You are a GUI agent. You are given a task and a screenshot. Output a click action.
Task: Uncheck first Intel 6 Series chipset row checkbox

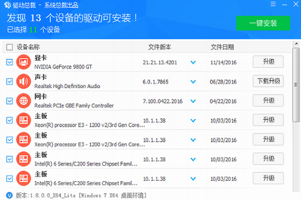[x=10, y=159]
